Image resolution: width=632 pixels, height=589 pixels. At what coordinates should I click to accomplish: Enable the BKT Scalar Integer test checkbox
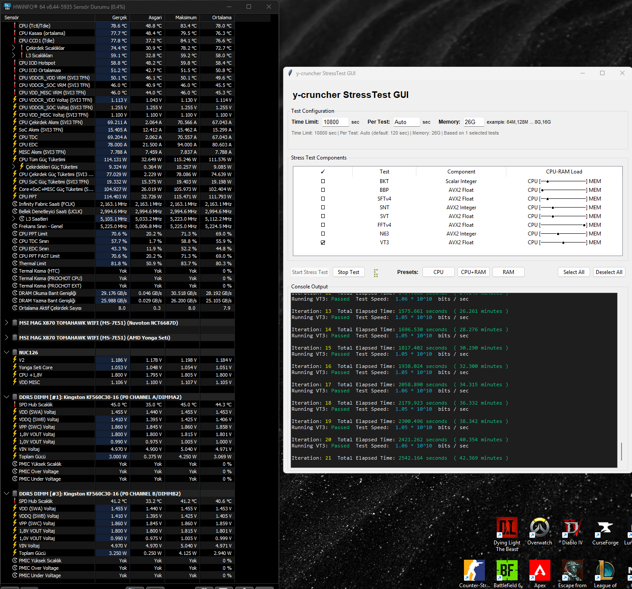pyautogui.click(x=323, y=181)
